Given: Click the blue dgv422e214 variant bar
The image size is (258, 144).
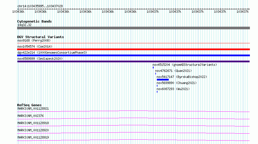Looking at the screenshot, I should (133, 55).
